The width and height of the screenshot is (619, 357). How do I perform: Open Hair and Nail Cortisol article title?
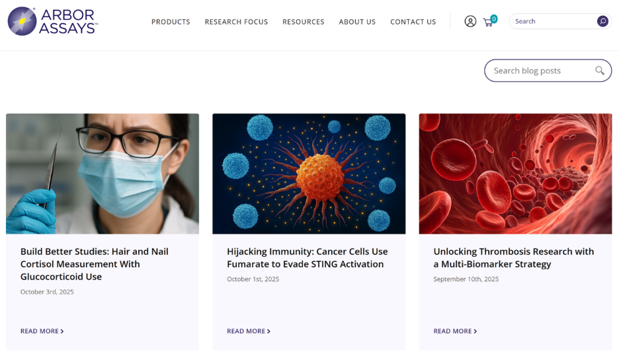pos(95,264)
